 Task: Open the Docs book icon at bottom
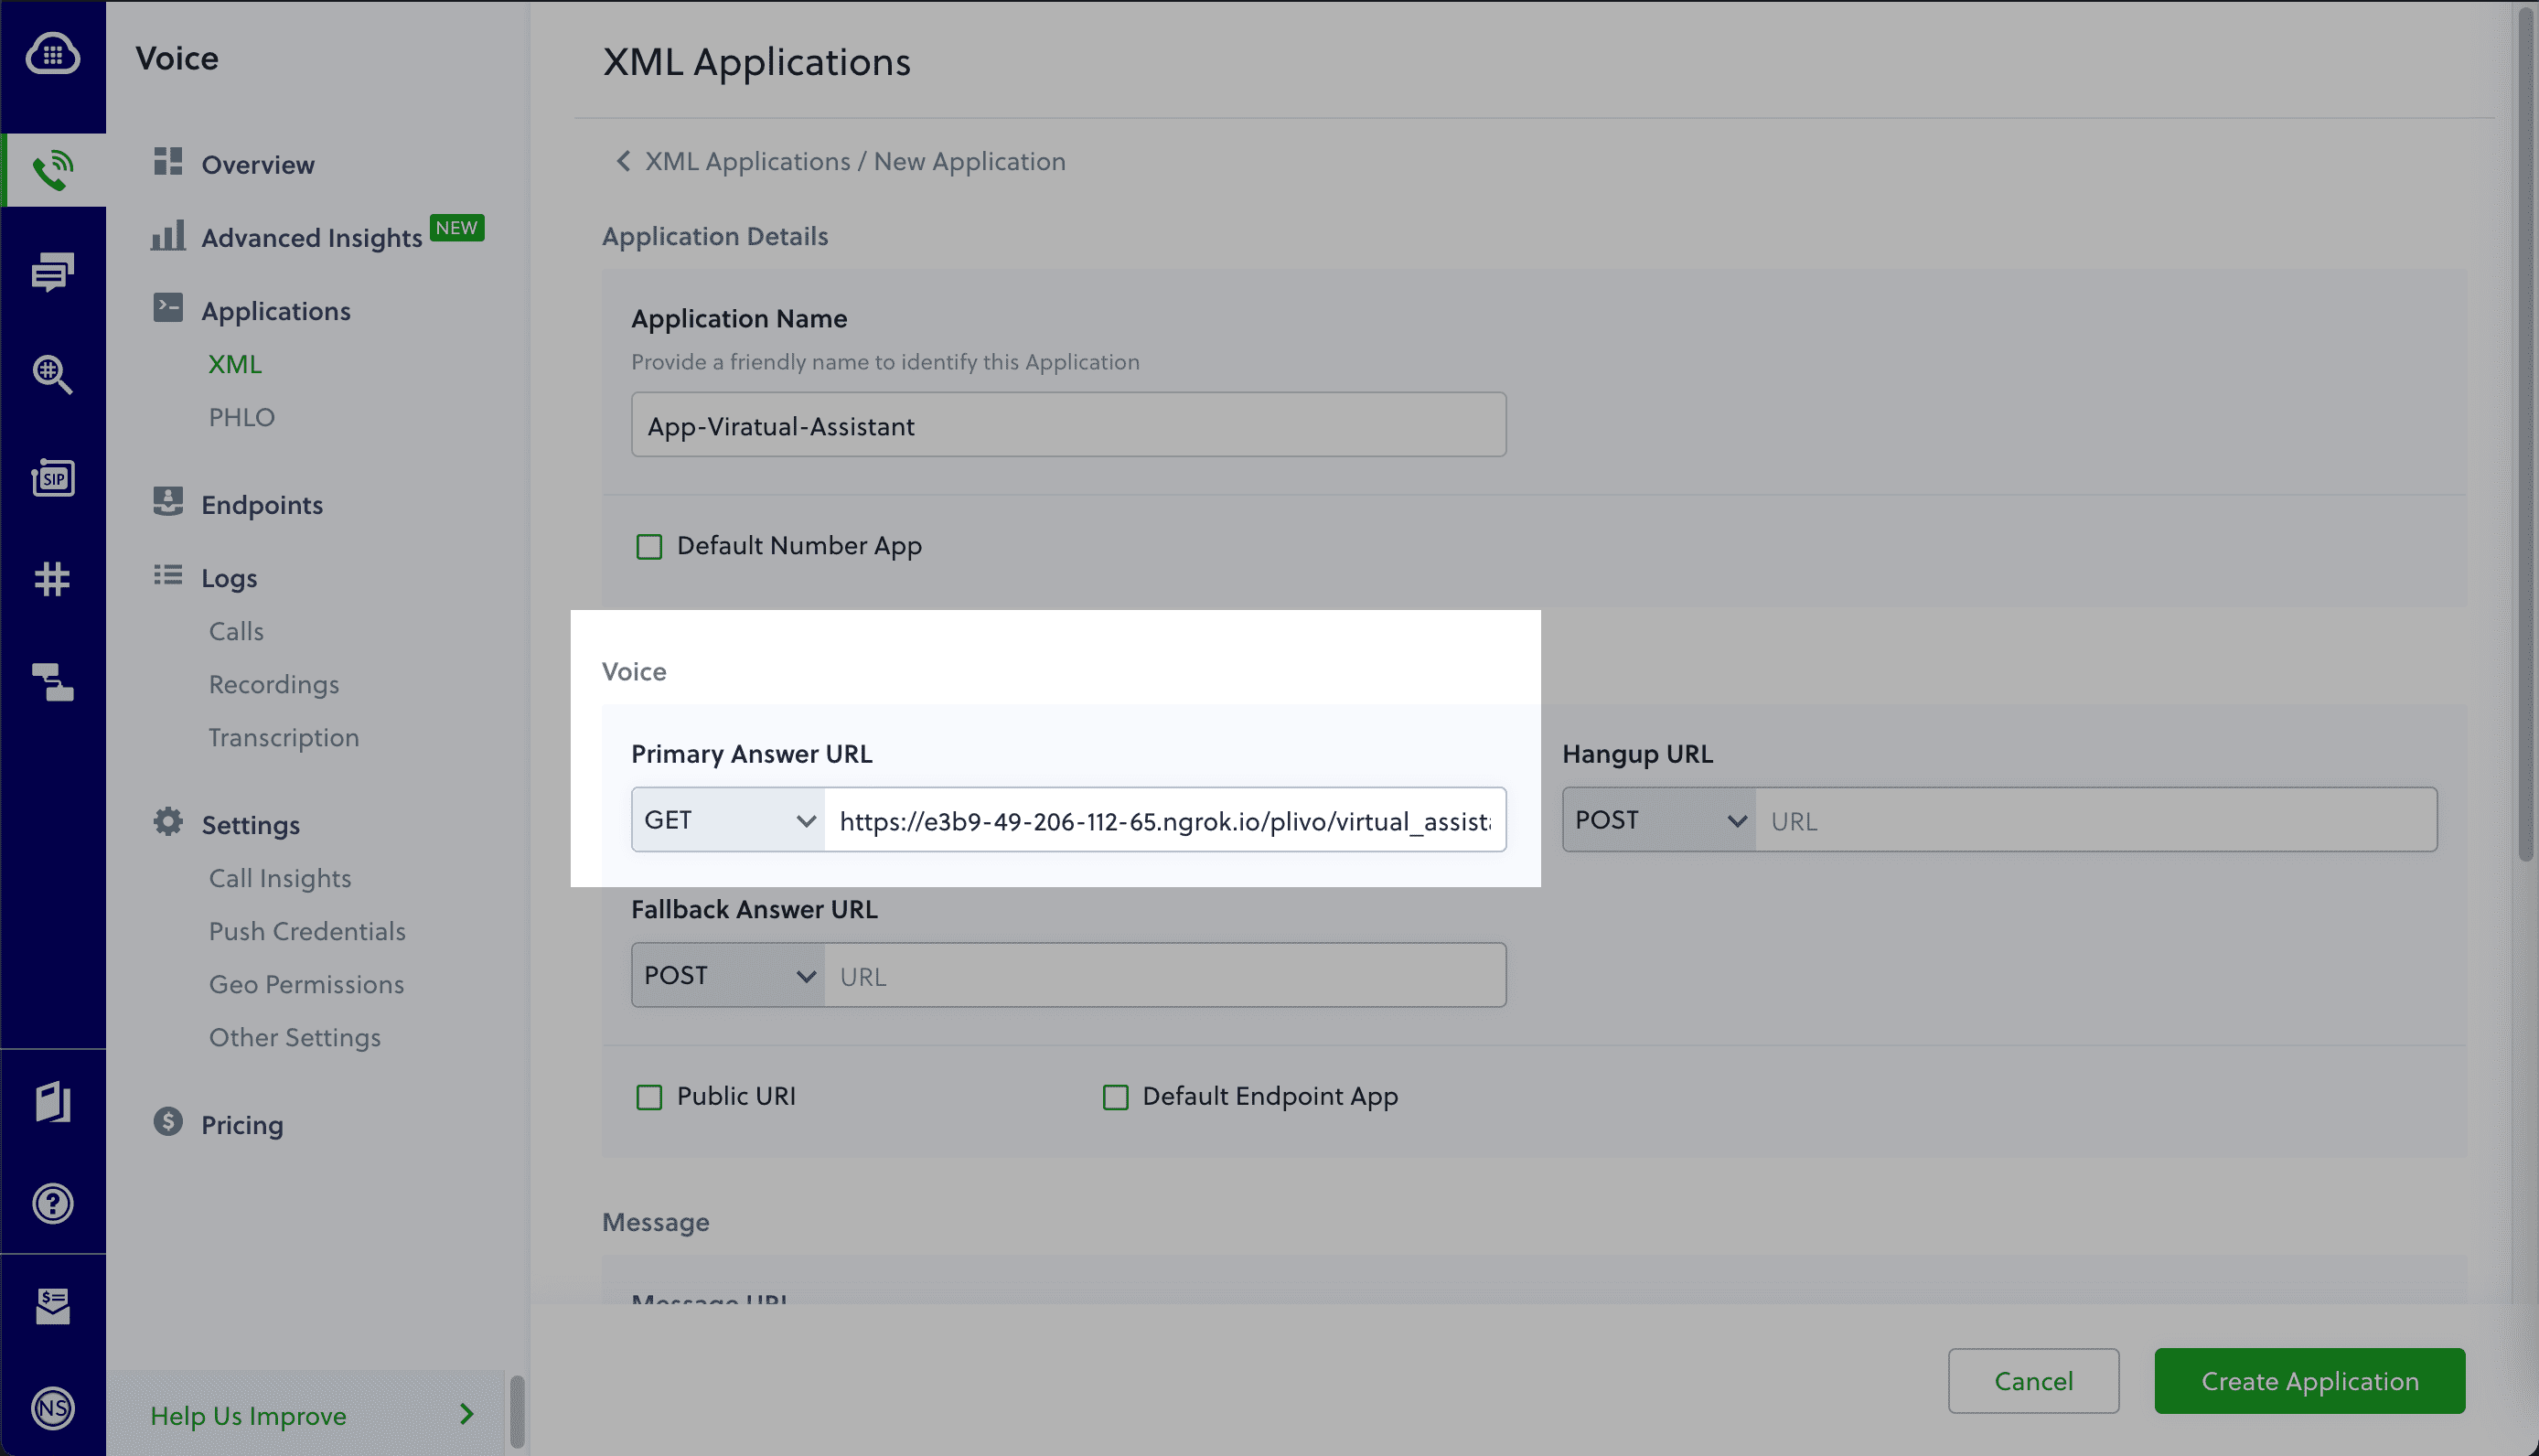pyautogui.click(x=52, y=1103)
